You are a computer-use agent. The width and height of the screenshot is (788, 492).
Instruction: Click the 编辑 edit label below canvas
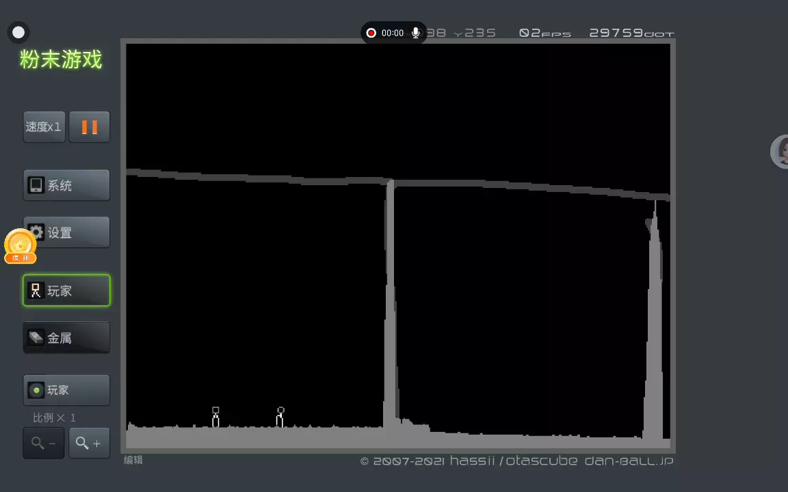click(133, 460)
